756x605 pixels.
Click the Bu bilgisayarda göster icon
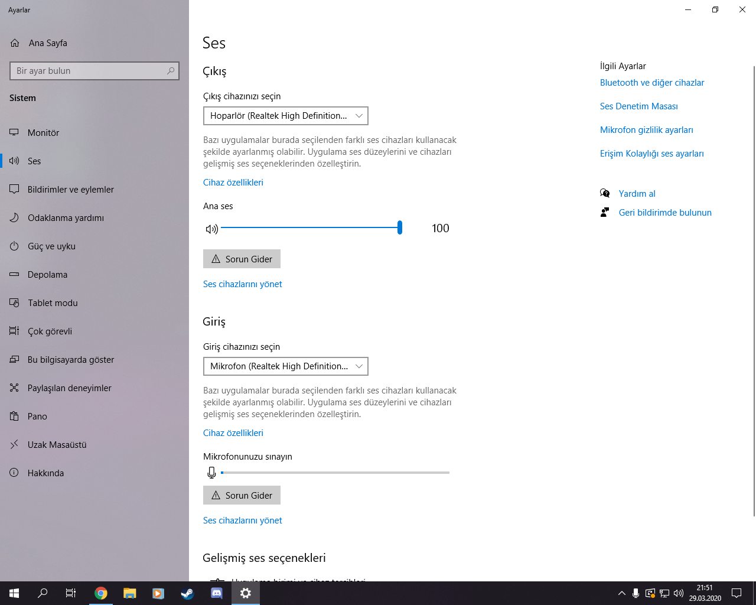(14, 360)
